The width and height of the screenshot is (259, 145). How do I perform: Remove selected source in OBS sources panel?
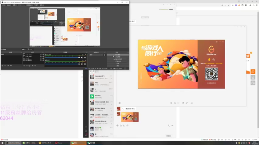tap(27, 66)
